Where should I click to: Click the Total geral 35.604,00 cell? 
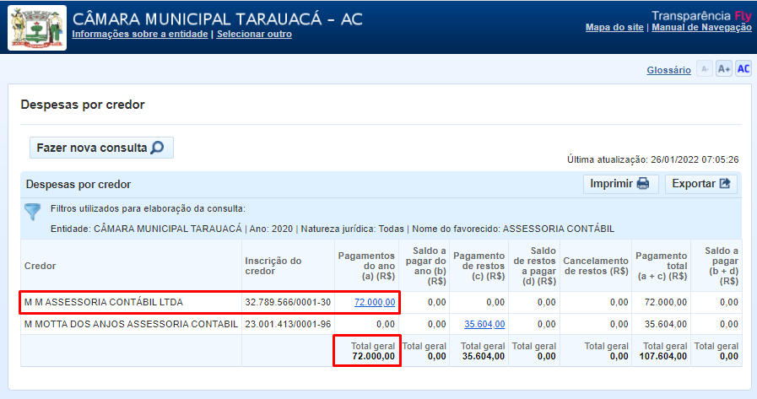479,351
